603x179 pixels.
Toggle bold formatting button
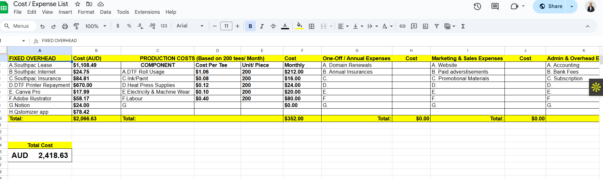click(x=251, y=26)
